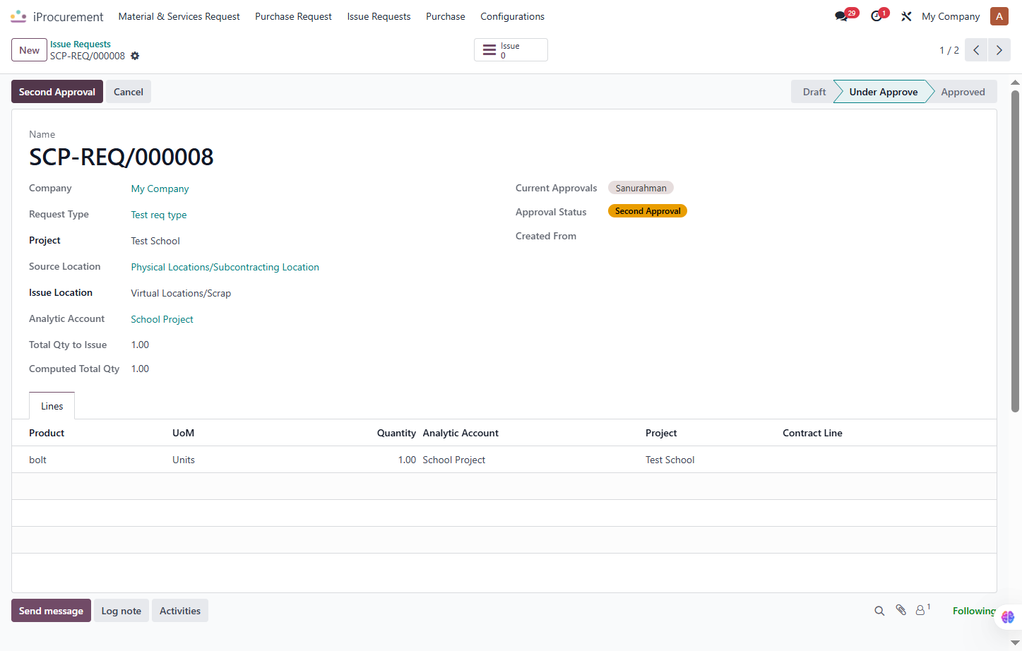
Task: Switch to the Lines tab
Action: (52, 406)
